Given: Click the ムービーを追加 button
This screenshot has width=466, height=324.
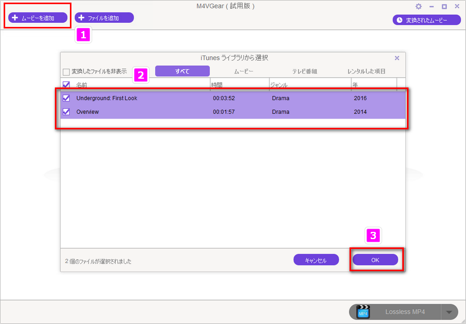Looking at the screenshot, I should pos(38,18).
